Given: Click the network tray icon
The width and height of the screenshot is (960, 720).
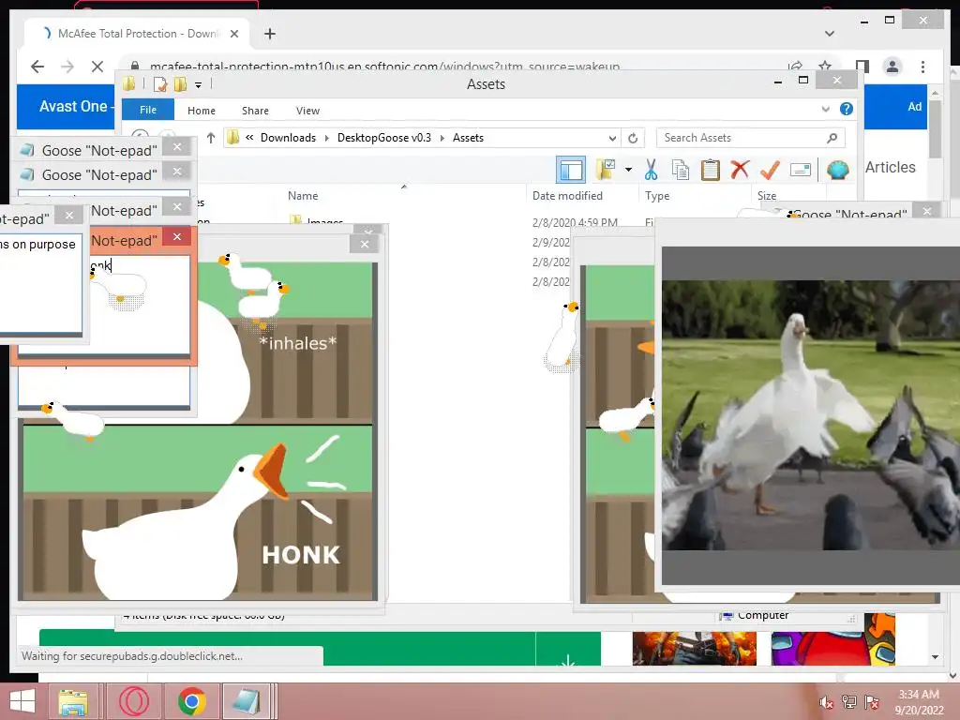Looking at the screenshot, I should click(x=849, y=701).
